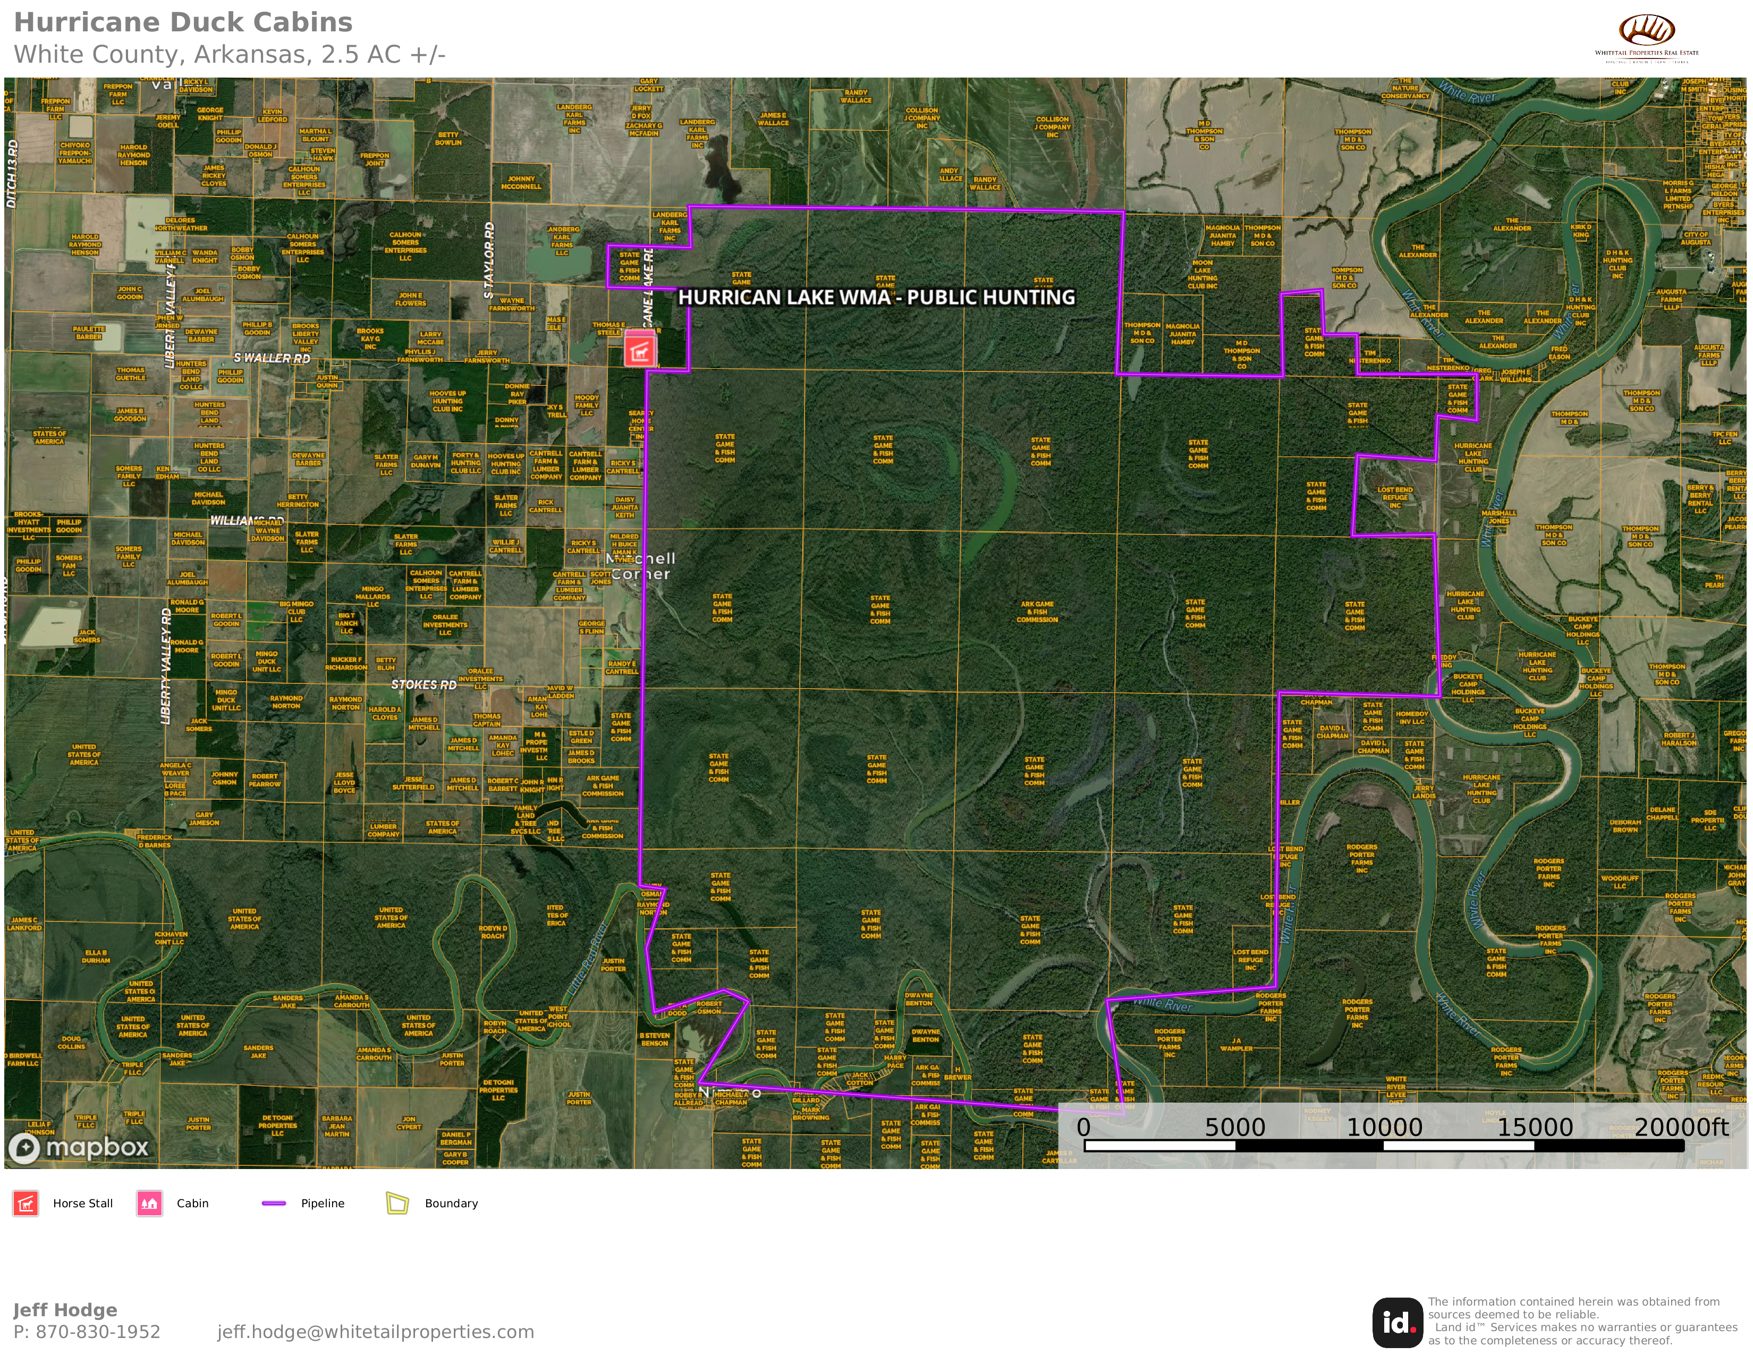Click the mapbox logo on the map

(79, 1147)
